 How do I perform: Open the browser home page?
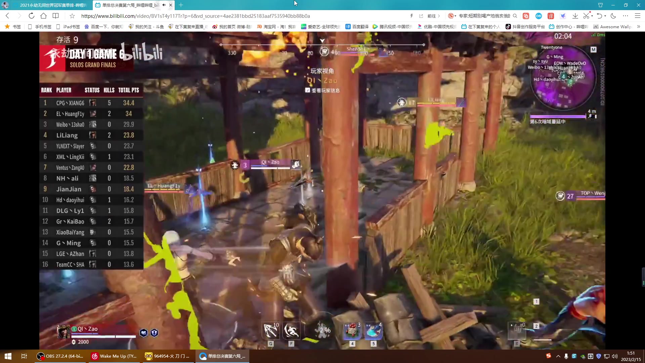[43, 16]
